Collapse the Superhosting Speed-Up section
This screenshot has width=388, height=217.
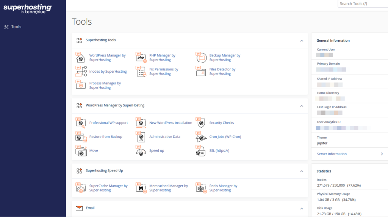[302, 171]
